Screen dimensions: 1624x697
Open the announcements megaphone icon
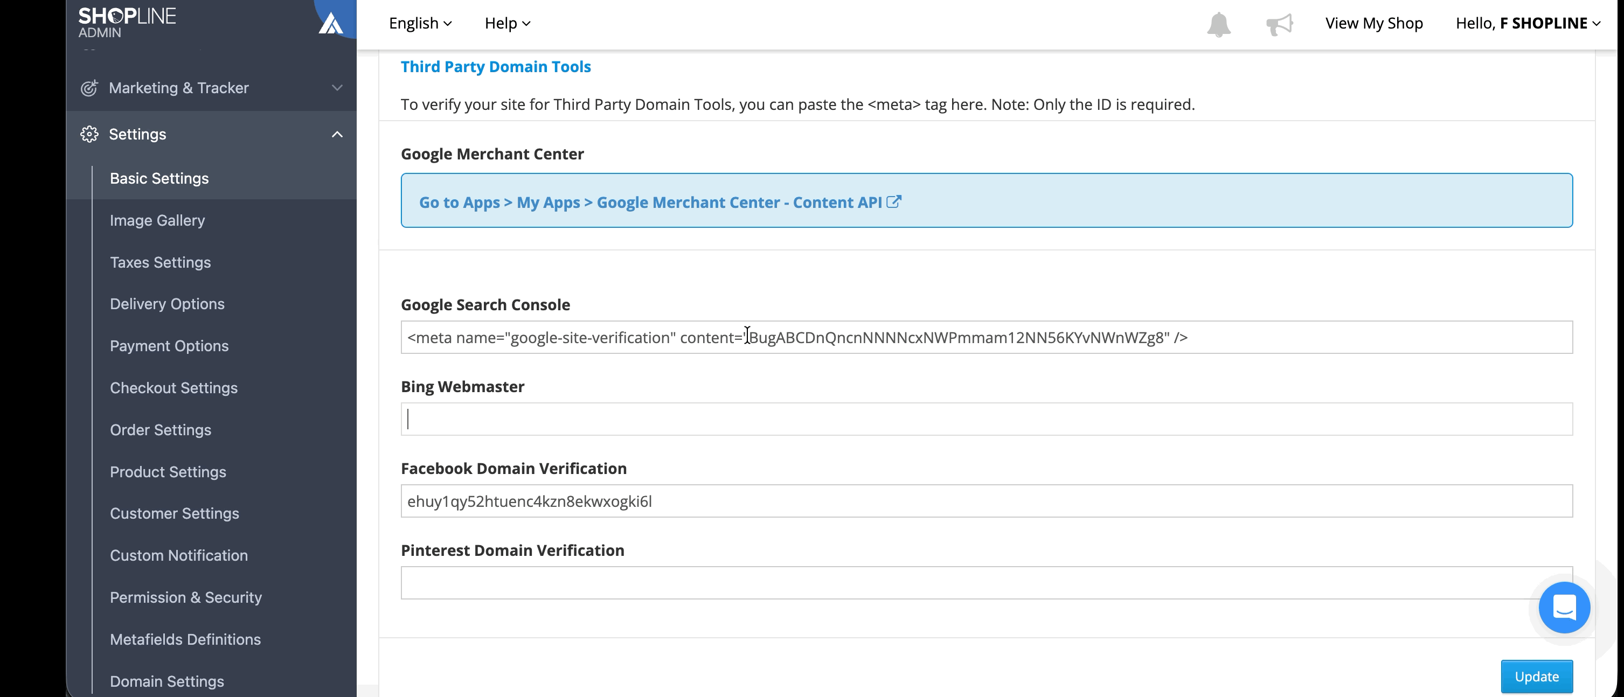[x=1279, y=24]
